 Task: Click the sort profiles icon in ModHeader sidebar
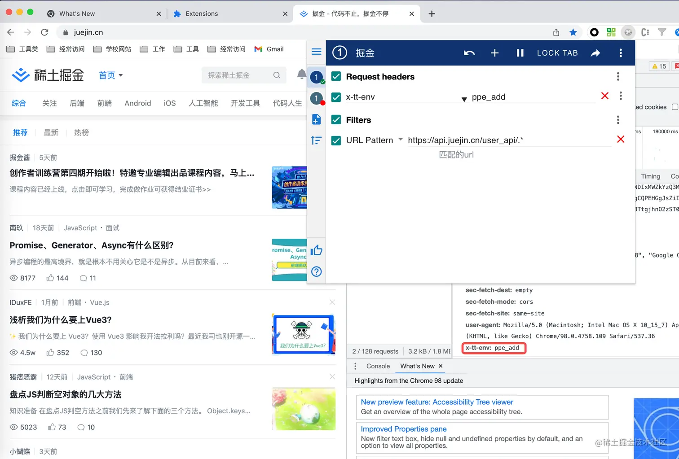pos(316,140)
